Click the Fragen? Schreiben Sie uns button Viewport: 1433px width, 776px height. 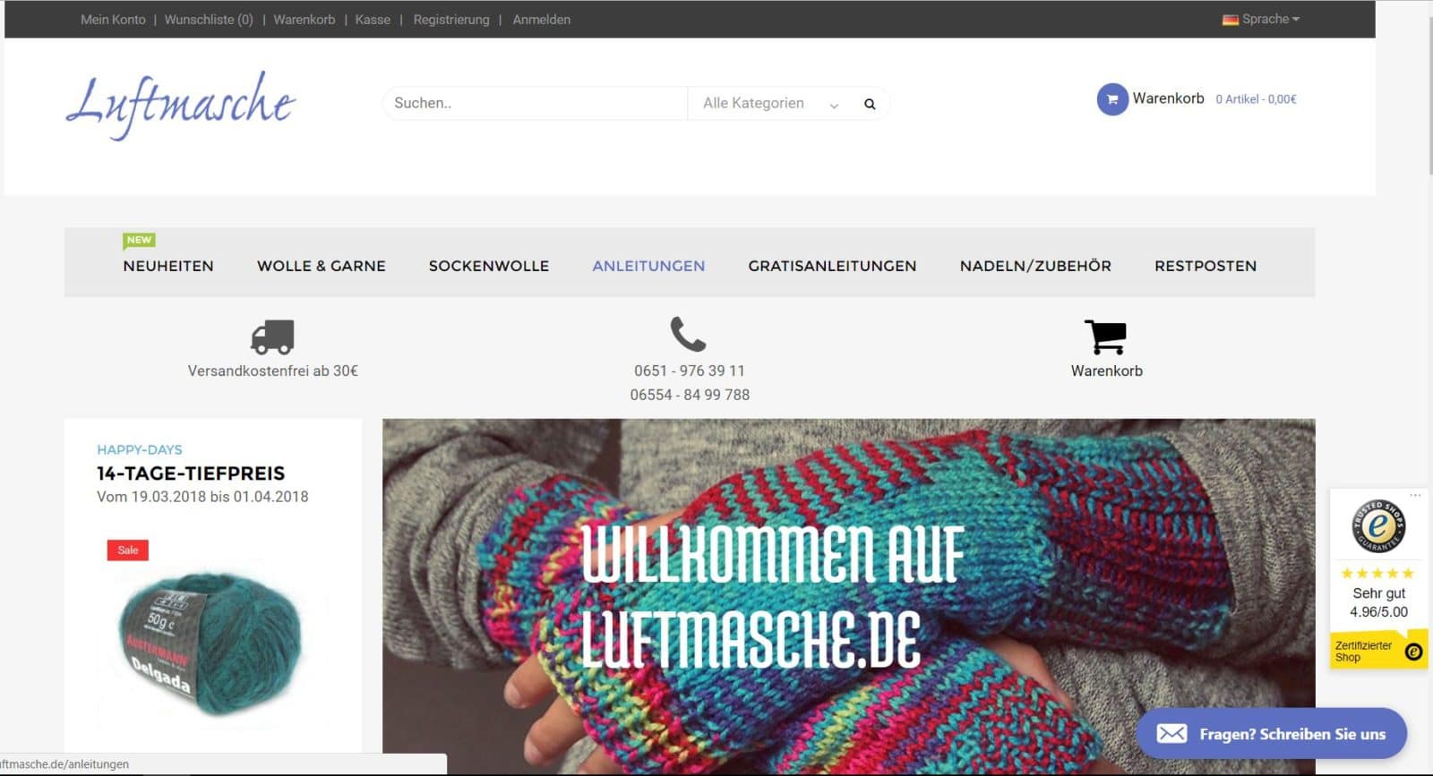(1271, 734)
